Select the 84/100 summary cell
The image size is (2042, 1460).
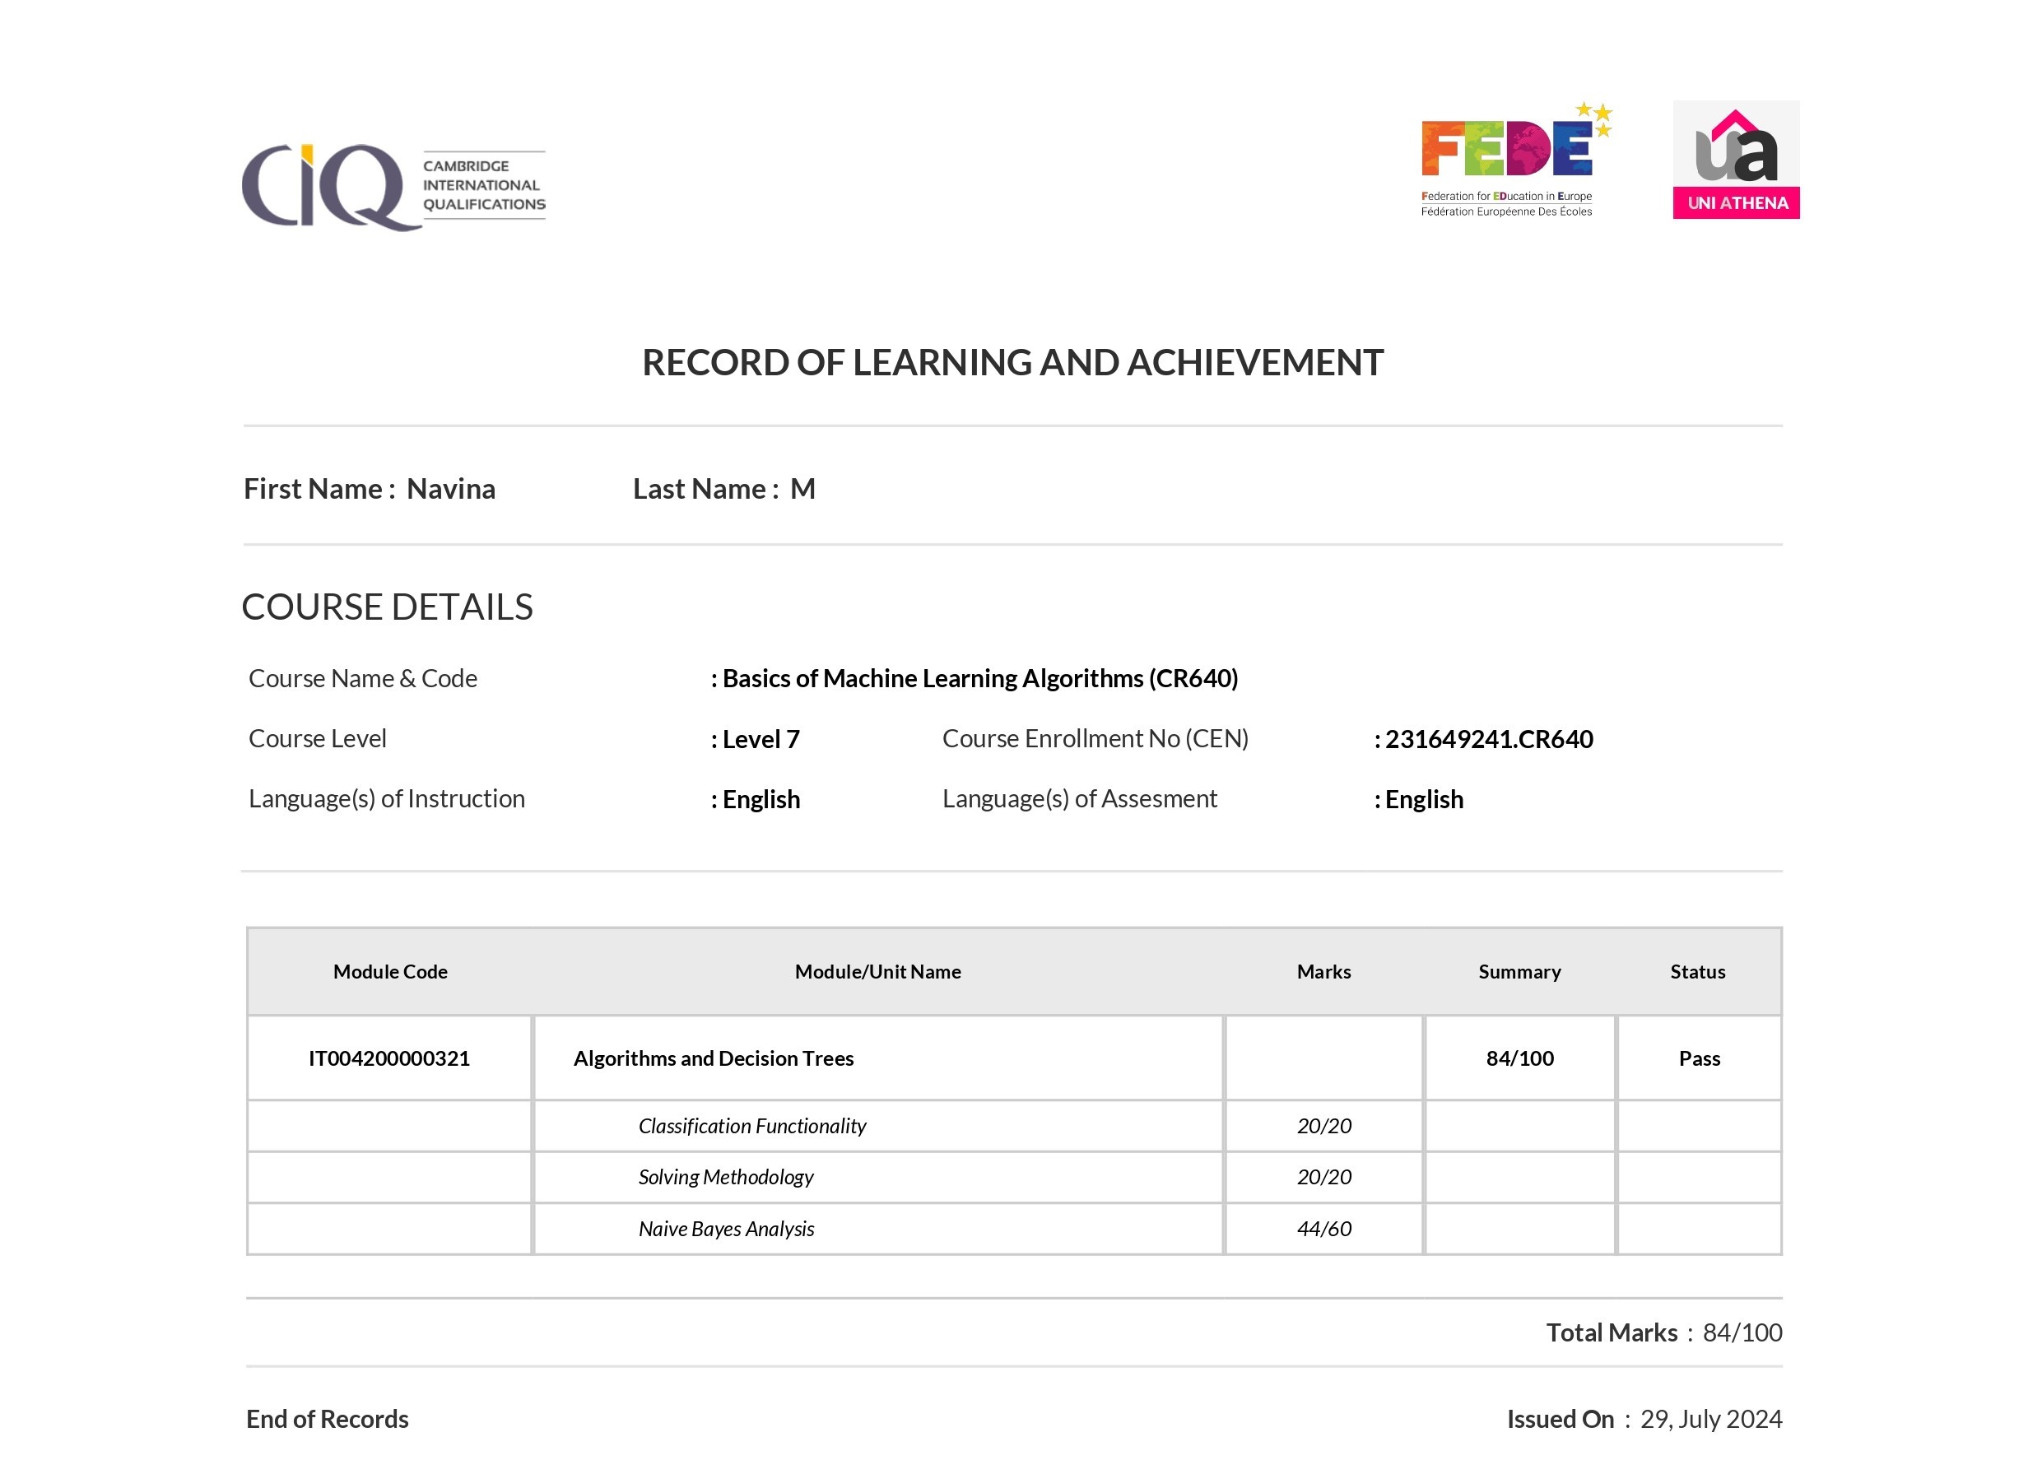tap(1519, 1058)
